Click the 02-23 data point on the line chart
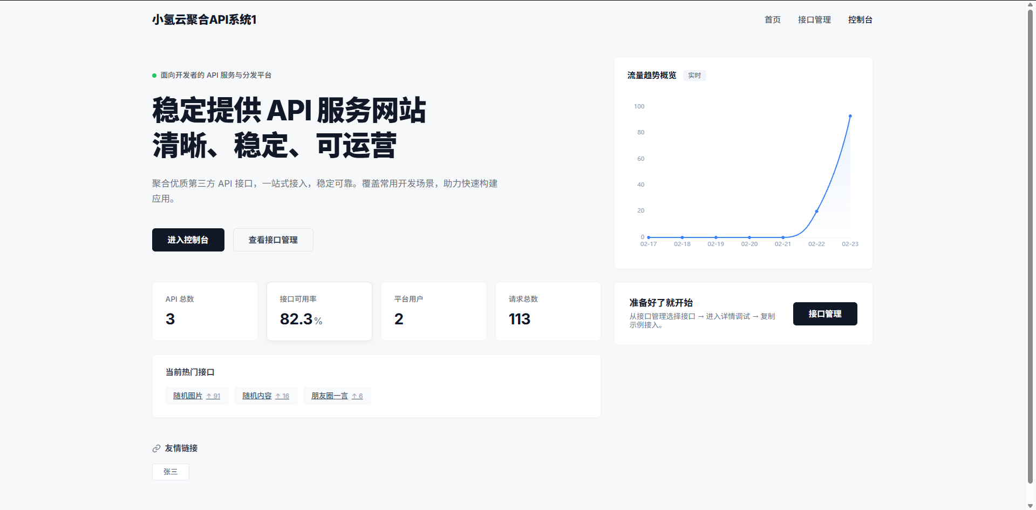1036x510 pixels. (850, 116)
